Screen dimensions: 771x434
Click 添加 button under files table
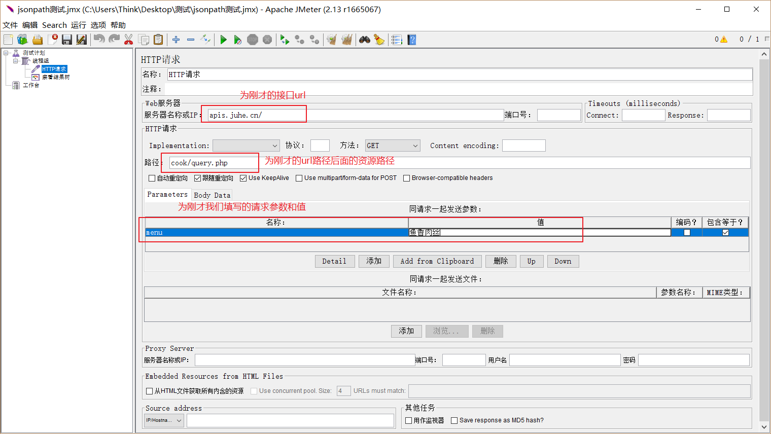[x=406, y=331]
